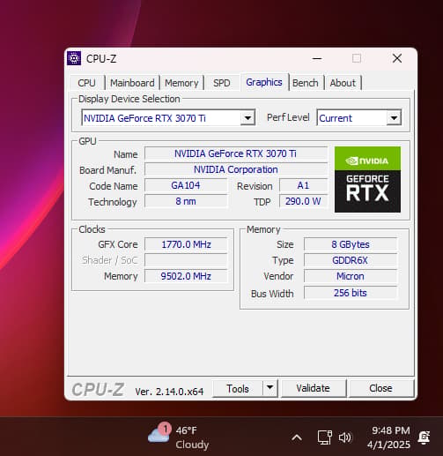Viewport: 443px width, 456px height.
Task: Open the Tools dropdown arrow
Action: coord(270,388)
